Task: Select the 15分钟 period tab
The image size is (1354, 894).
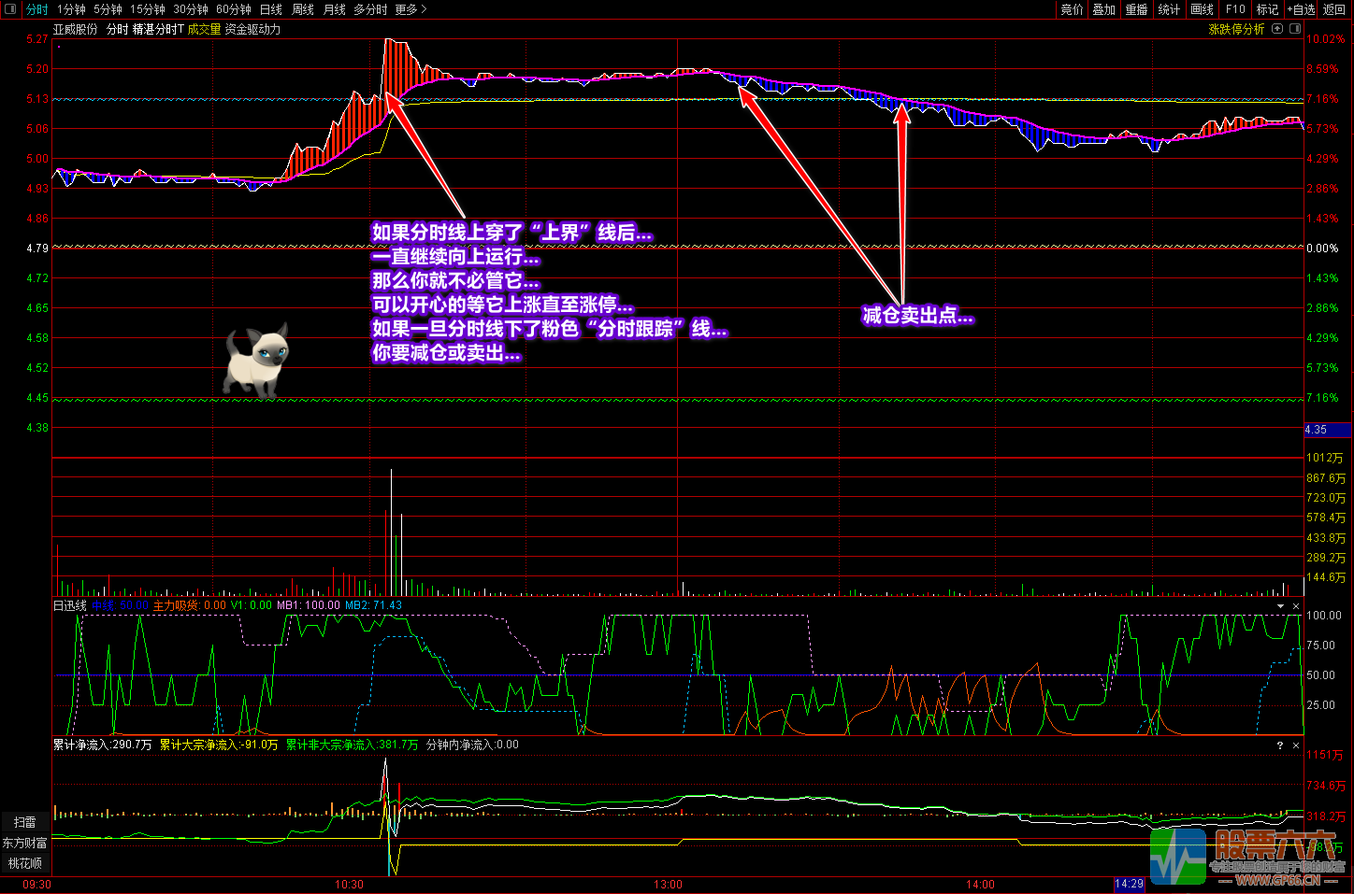Action: pyautogui.click(x=148, y=9)
